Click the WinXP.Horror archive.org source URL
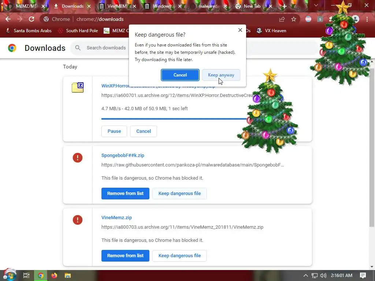The image size is (375, 281). coord(177,95)
